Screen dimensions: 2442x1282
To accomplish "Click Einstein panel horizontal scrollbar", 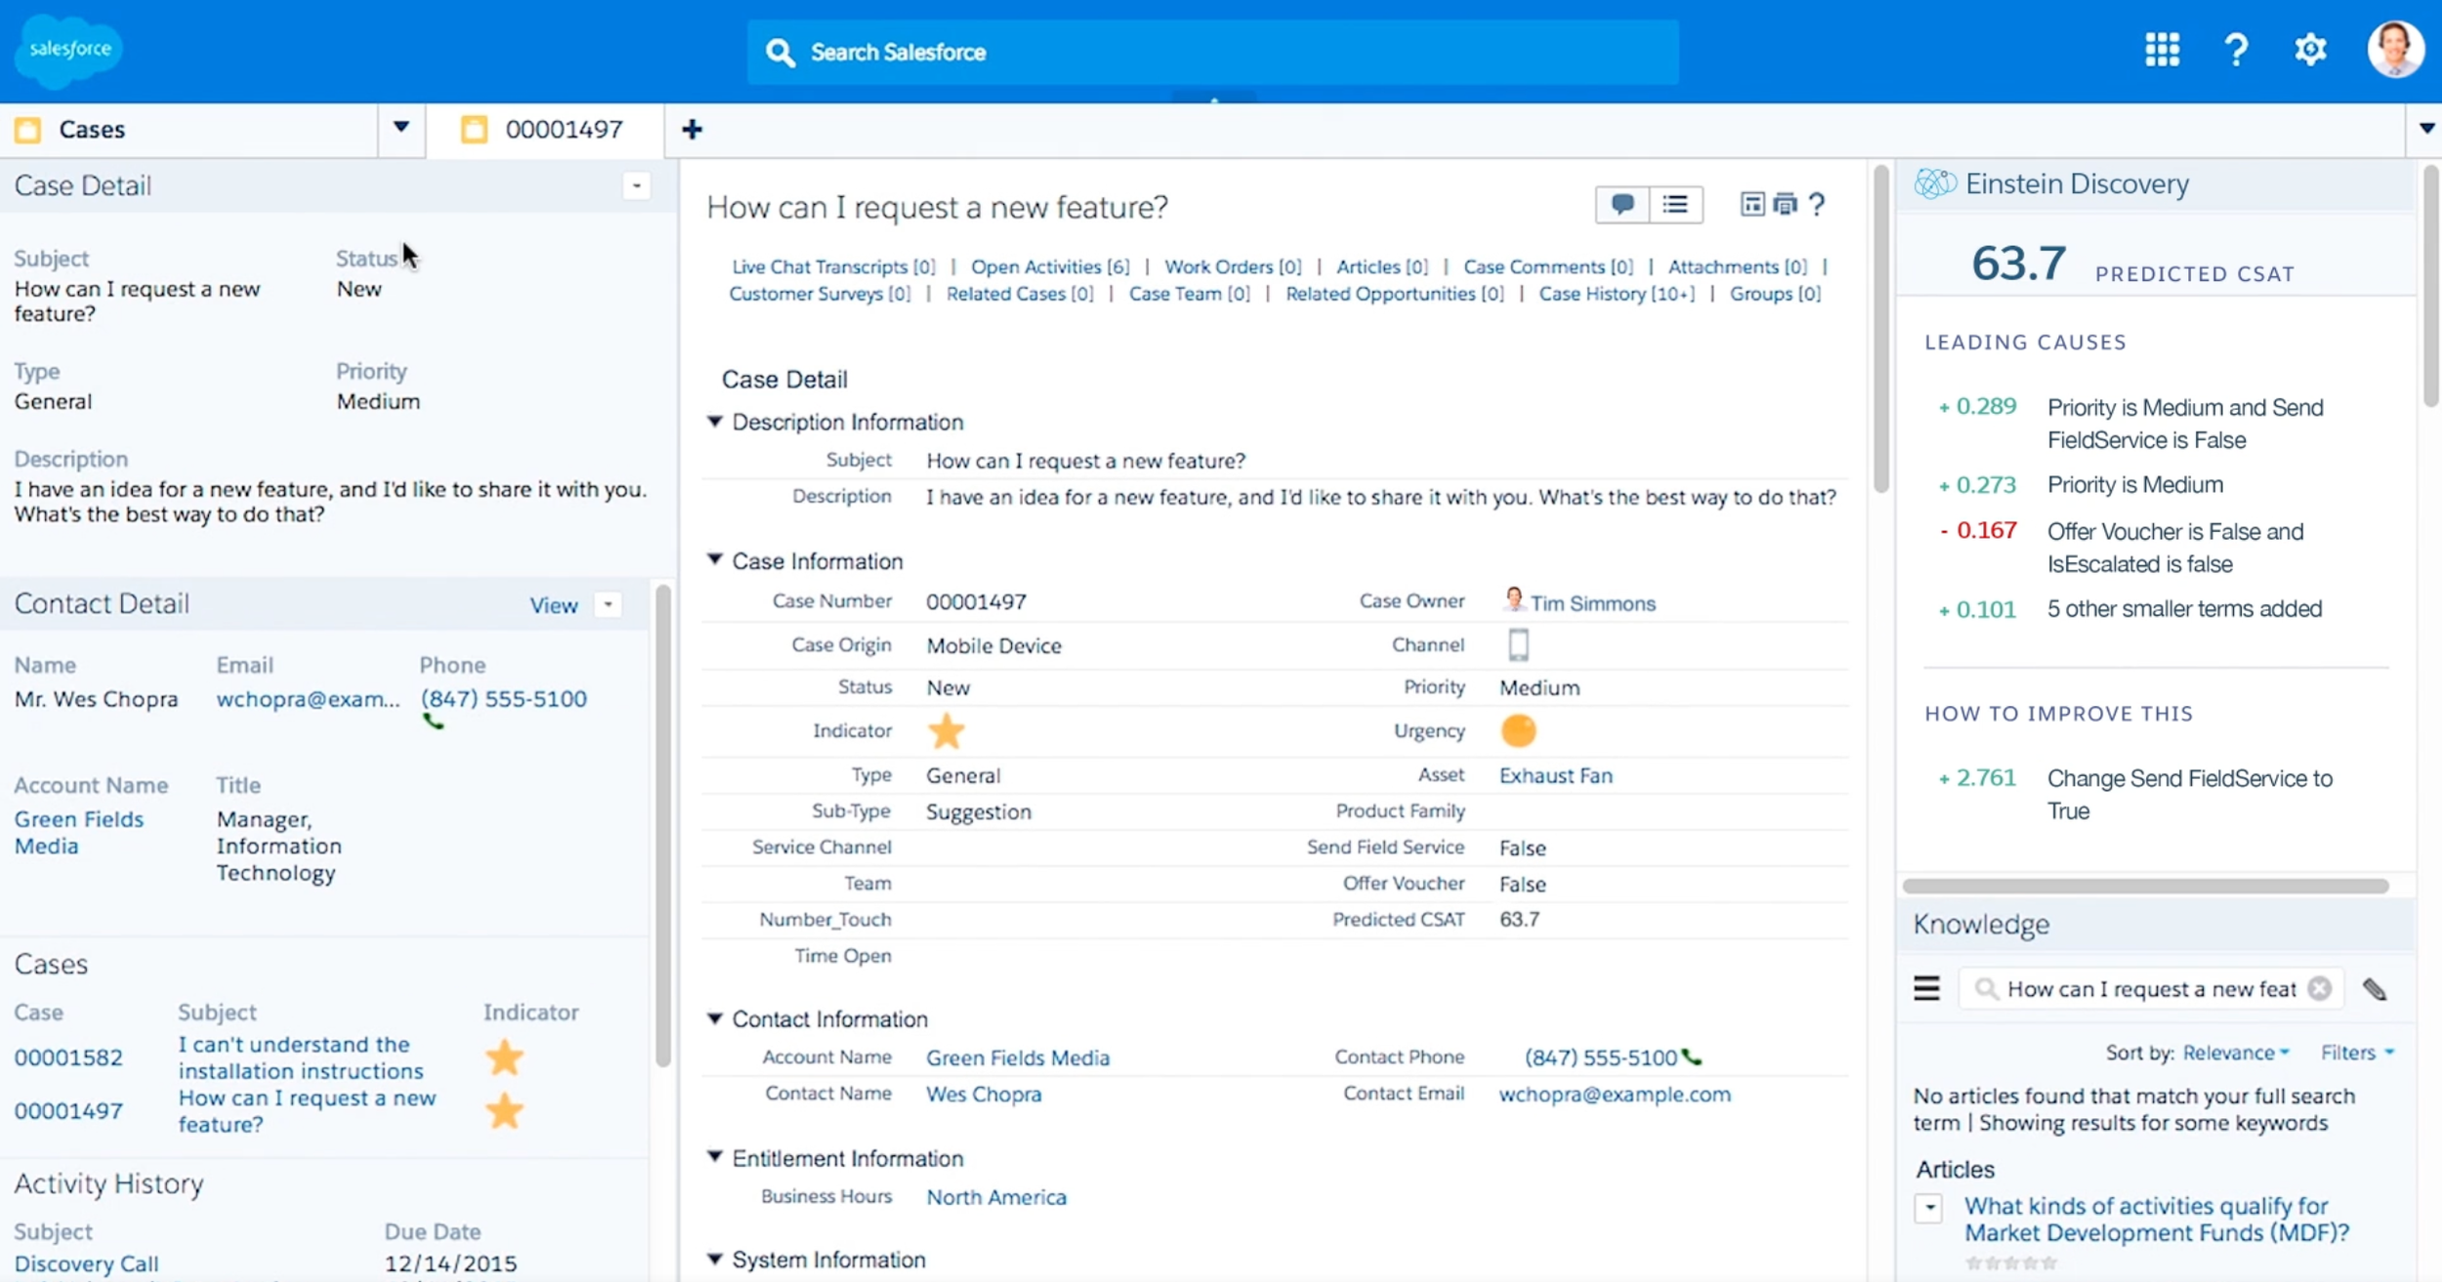I will coord(2145,886).
